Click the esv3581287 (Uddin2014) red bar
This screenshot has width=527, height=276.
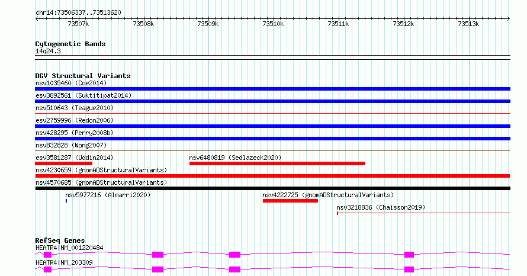(64, 163)
